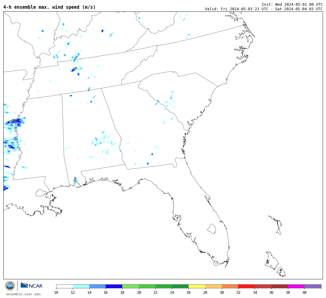Click the NSF logo
Screen dimensions: 326x298
click(10, 286)
